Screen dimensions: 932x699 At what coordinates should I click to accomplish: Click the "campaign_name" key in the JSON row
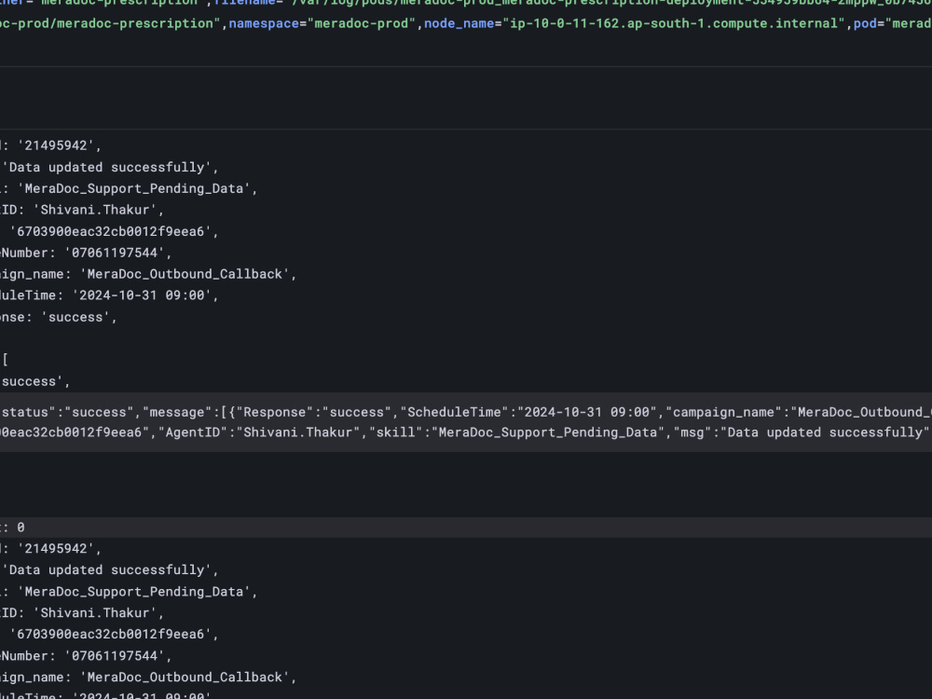(724, 412)
